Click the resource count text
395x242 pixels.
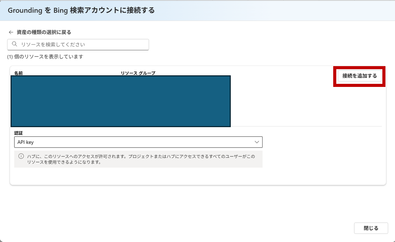coord(45,57)
